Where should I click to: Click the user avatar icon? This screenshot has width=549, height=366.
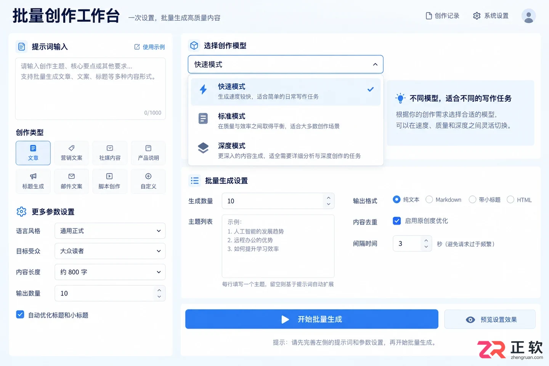tap(528, 16)
